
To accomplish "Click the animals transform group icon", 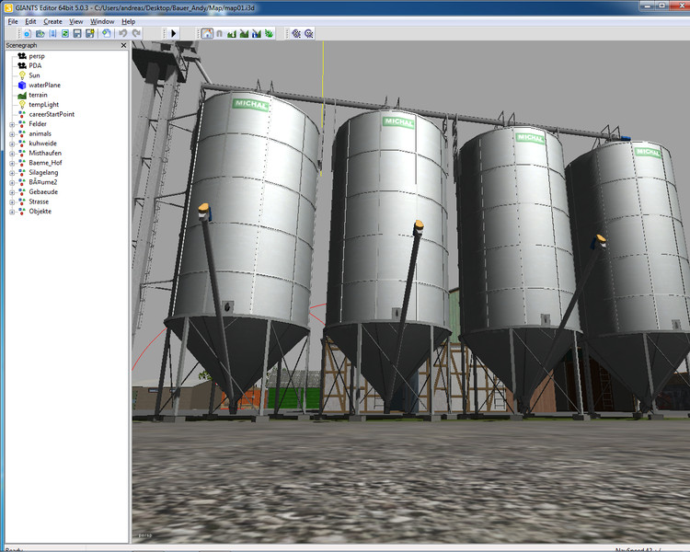I will point(22,133).
